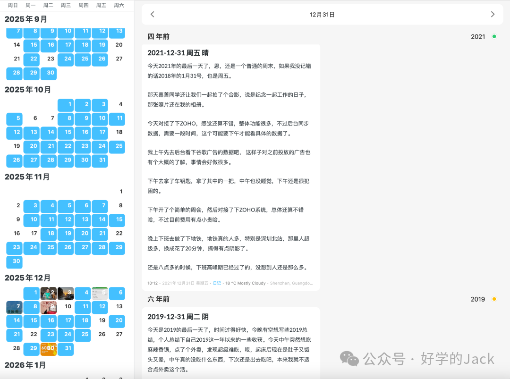Open the December 7 sky photo thumbnail

15,307
